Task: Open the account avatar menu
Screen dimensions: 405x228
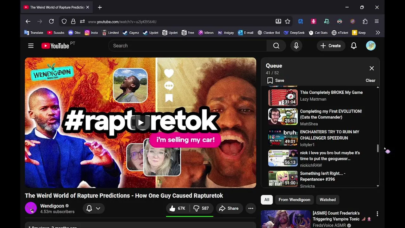Action: point(371,46)
